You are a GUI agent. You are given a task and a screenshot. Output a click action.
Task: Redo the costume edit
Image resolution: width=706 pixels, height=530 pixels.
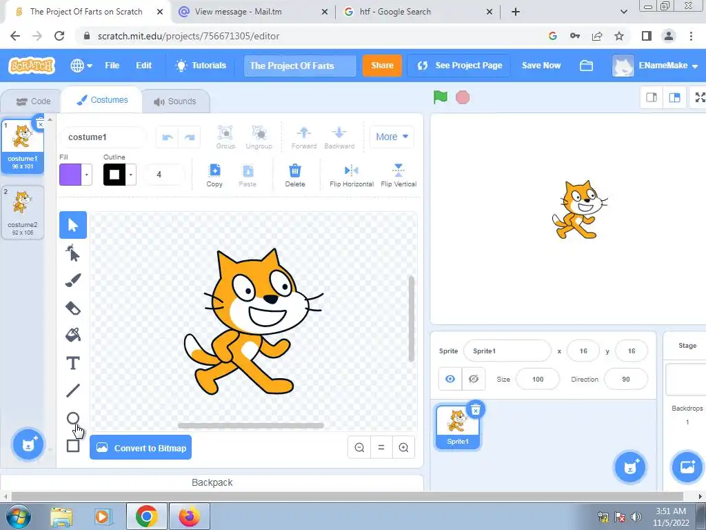point(190,137)
